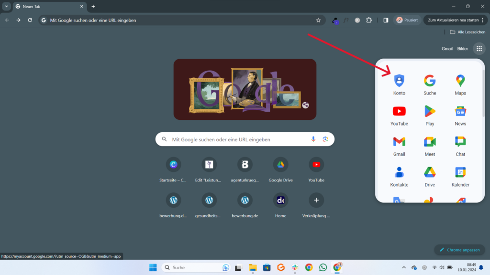Open Kalender app icon
The image size is (490, 275).
click(x=460, y=176)
